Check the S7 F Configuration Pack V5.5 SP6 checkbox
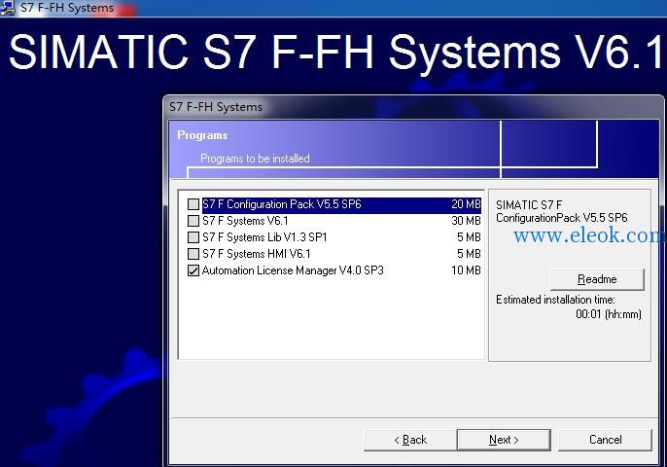 click(193, 204)
